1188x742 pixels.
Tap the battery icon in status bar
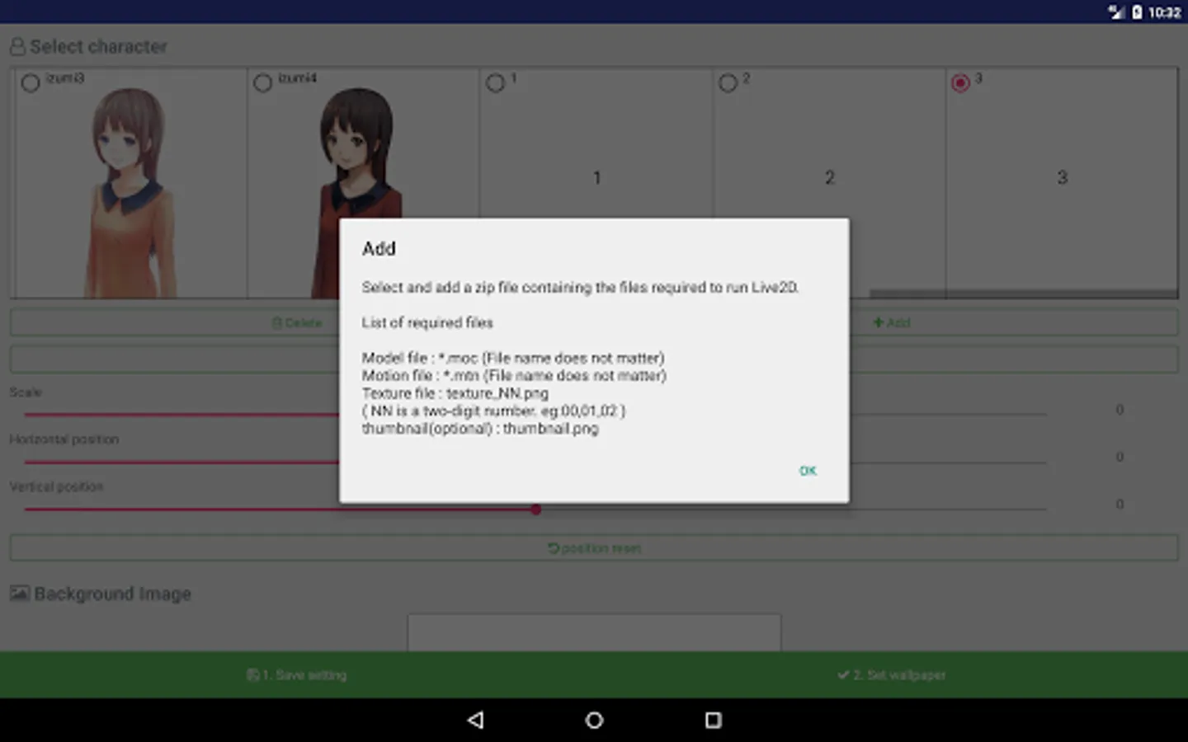[x=1137, y=12]
